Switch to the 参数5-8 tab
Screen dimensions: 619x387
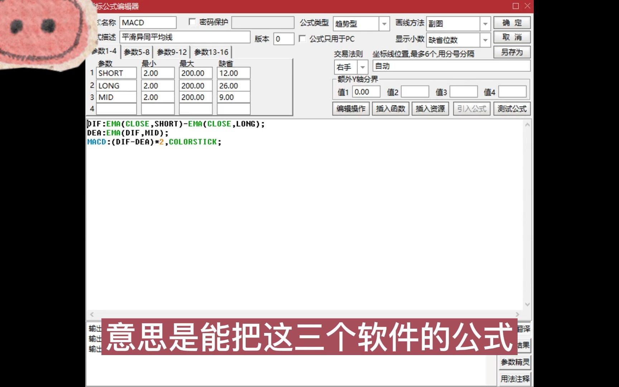pyautogui.click(x=136, y=52)
